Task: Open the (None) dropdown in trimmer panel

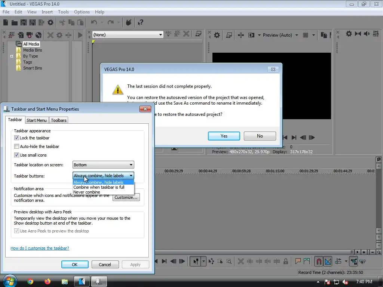Action: (128, 35)
